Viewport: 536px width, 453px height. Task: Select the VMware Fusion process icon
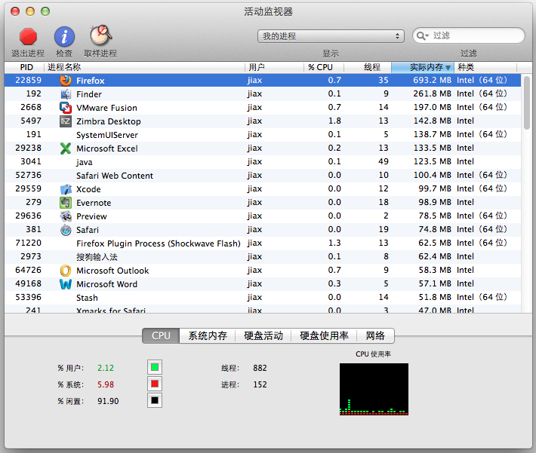point(66,107)
